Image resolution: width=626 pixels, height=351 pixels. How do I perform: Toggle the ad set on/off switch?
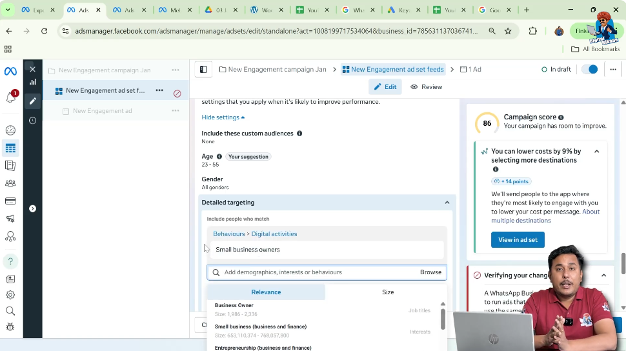pyautogui.click(x=589, y=69)
